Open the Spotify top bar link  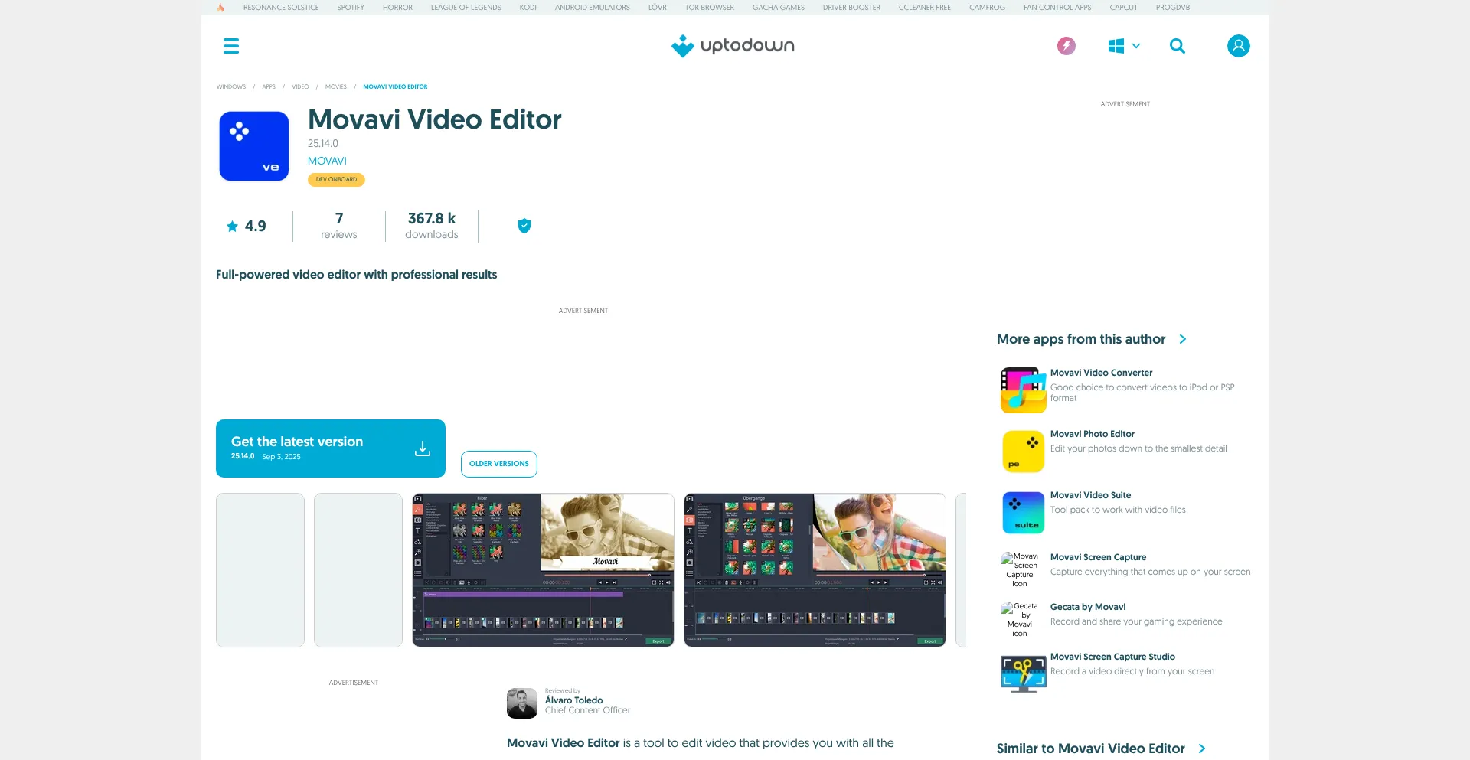pyautogui.click(x=351, y=8)
